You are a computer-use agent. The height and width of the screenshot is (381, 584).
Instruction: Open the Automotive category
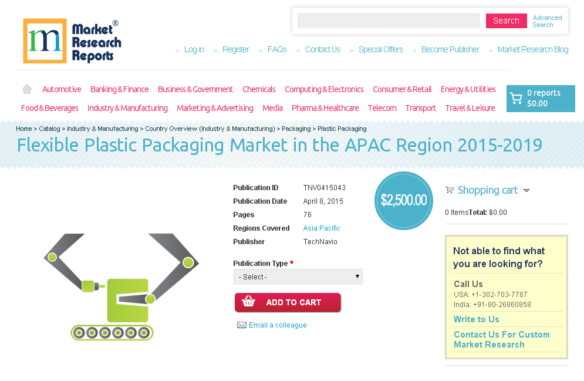click(x=61, y=89)
